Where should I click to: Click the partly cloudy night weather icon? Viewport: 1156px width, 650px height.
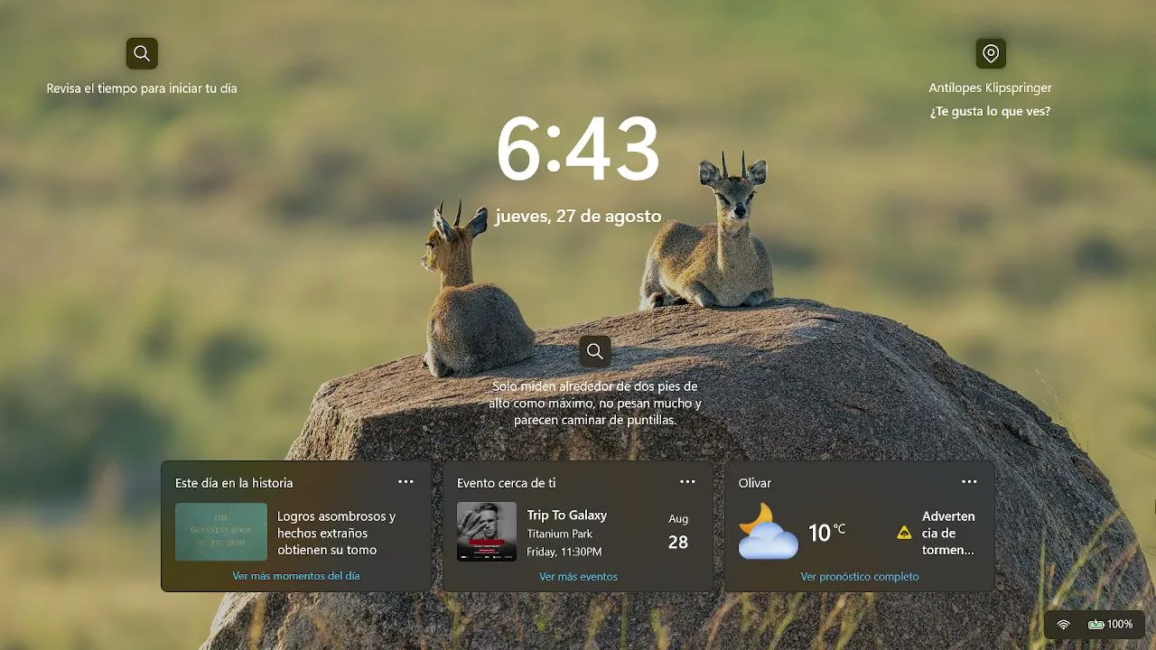tap(768, 532)
